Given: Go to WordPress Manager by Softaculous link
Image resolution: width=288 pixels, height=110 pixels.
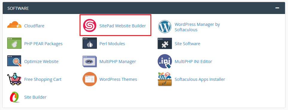Looking at the screenshot, I should [x=197, y=27].
